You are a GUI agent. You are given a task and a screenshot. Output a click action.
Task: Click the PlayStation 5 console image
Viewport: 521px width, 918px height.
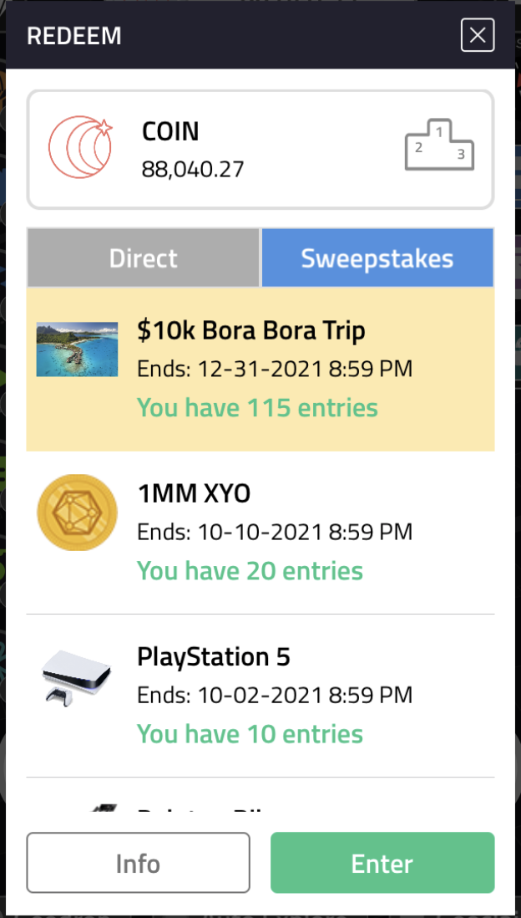77,676
